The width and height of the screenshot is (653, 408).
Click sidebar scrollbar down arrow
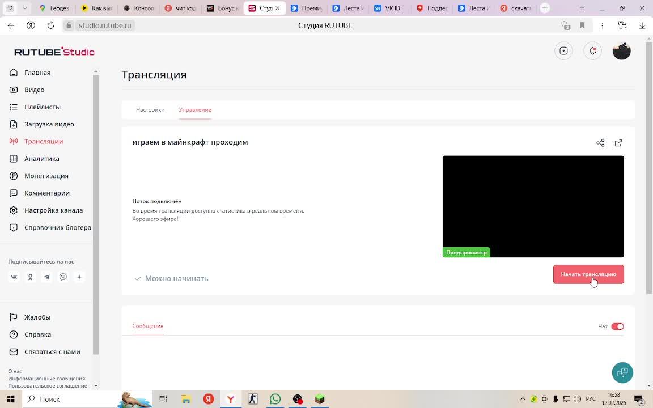96,386
